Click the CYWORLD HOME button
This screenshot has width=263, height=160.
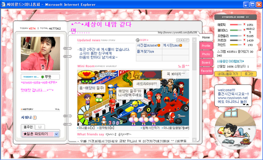coord(235,17)
